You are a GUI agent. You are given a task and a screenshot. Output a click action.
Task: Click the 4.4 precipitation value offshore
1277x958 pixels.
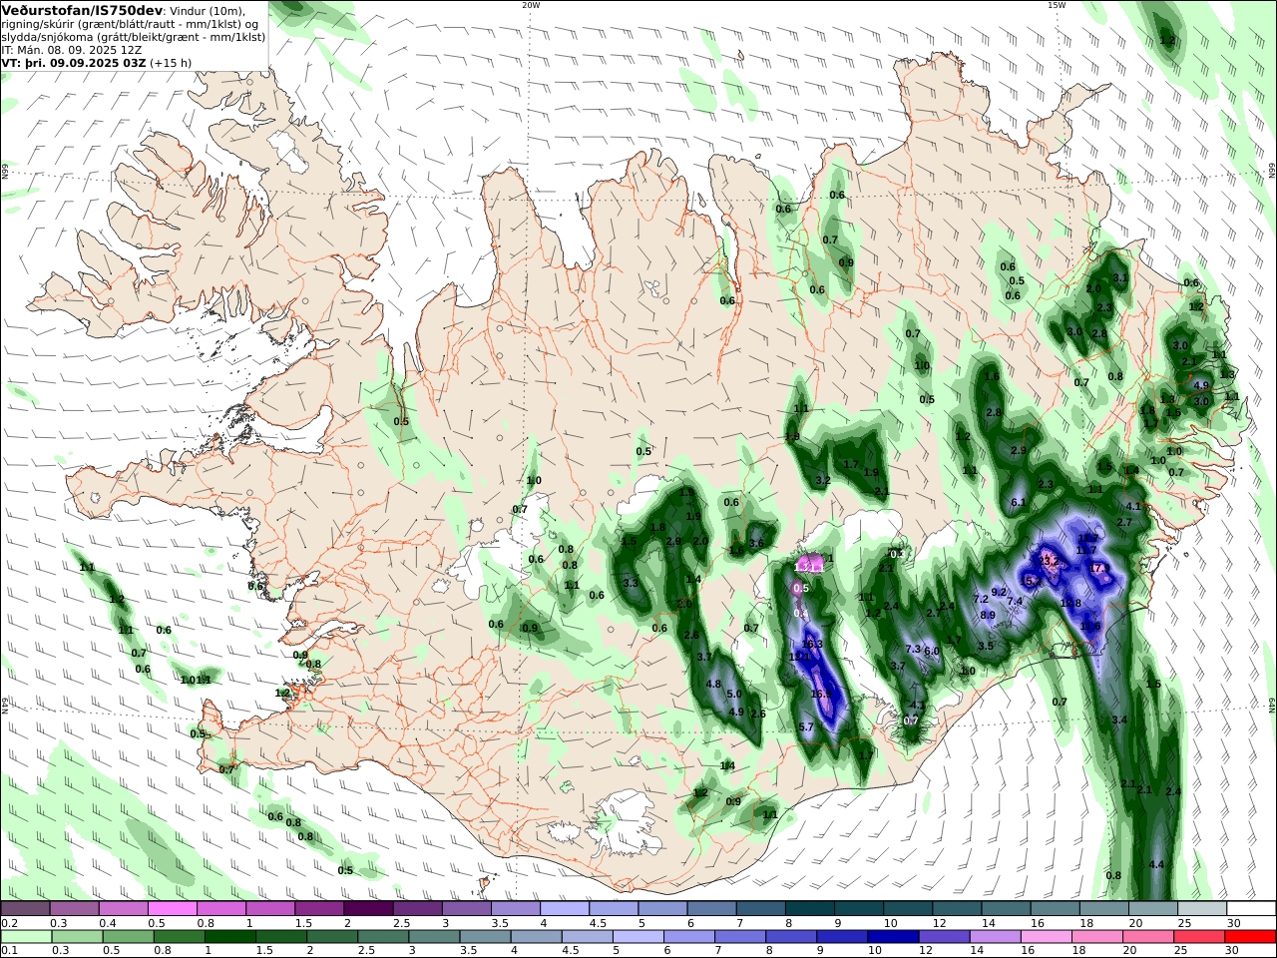[x=1157, y=864]
